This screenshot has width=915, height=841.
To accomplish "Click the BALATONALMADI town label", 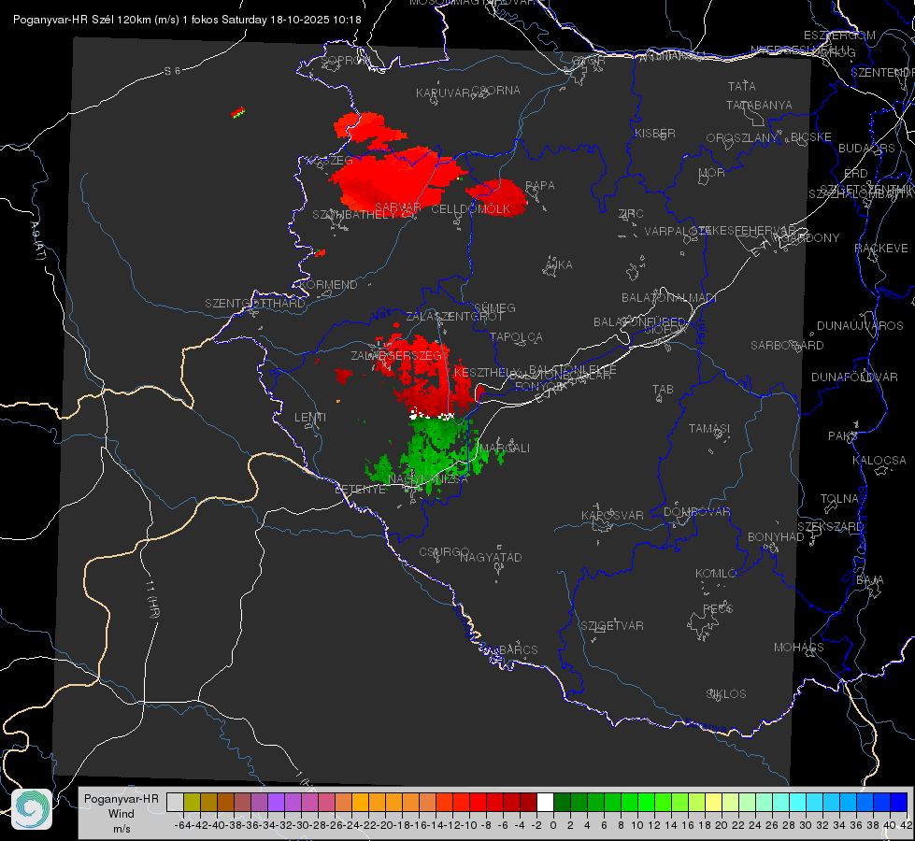I will click(669, 298).
